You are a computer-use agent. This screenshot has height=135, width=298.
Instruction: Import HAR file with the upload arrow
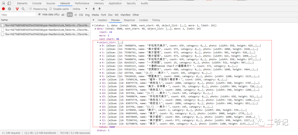click(x=94, y=9)
